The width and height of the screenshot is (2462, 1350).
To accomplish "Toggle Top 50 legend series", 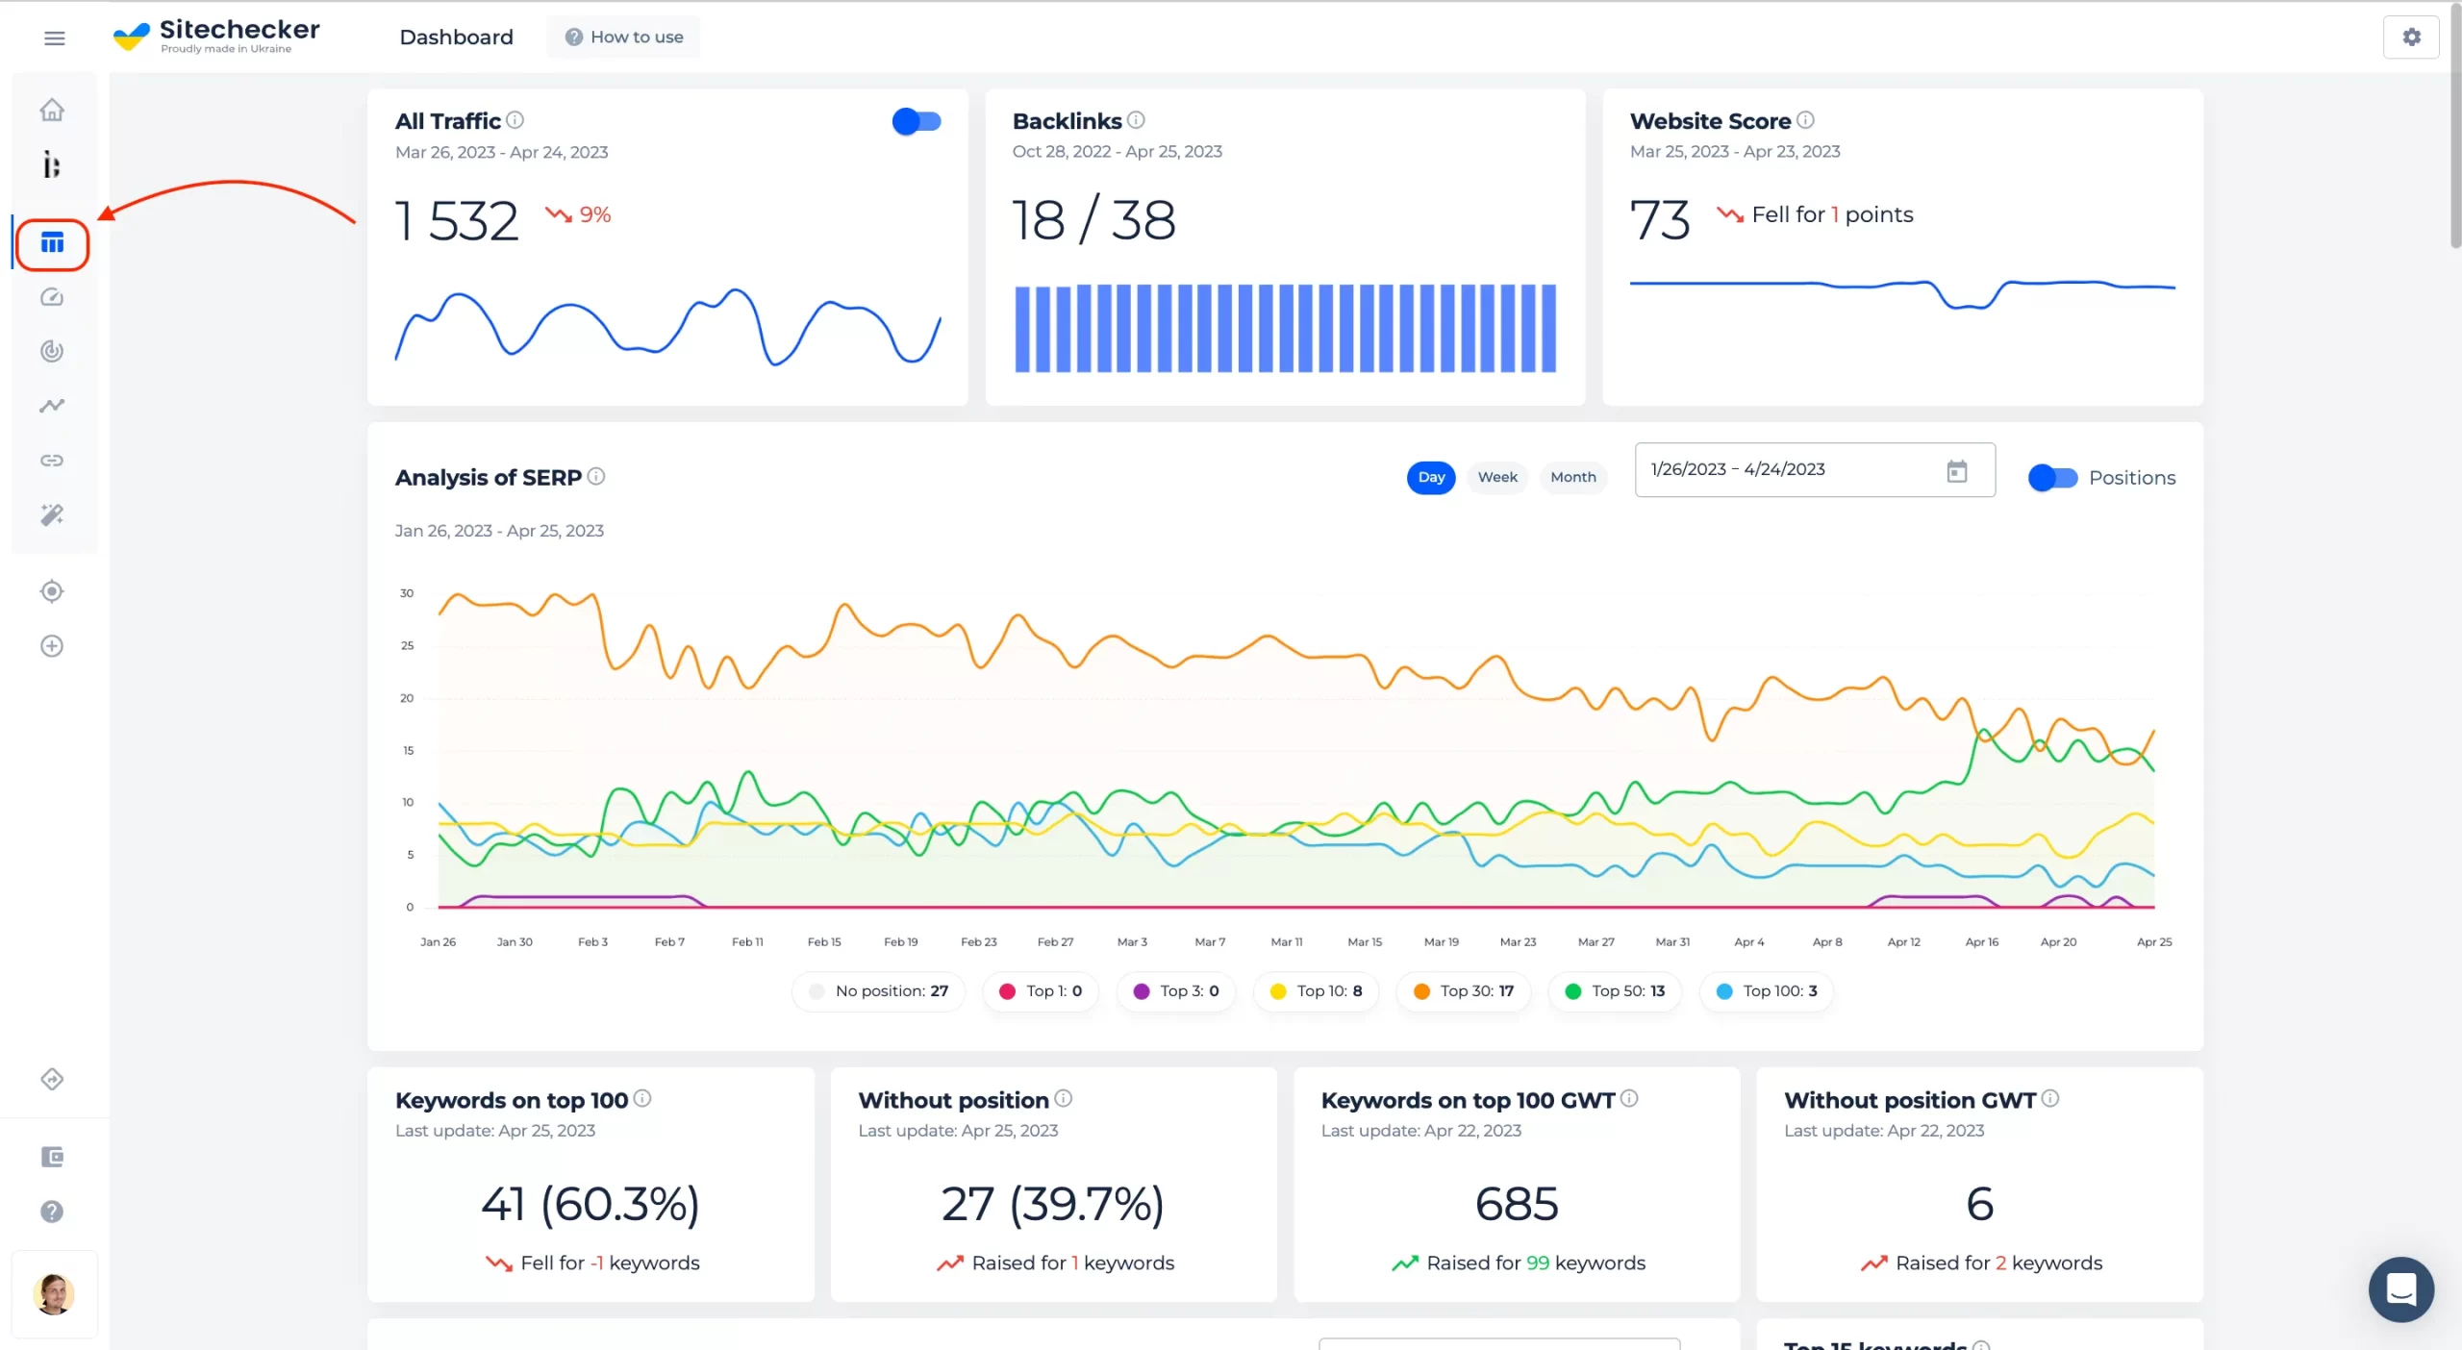I will click(x=1615, y=991).
